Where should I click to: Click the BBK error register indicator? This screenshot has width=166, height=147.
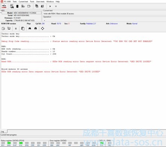(x=52, y=143)
